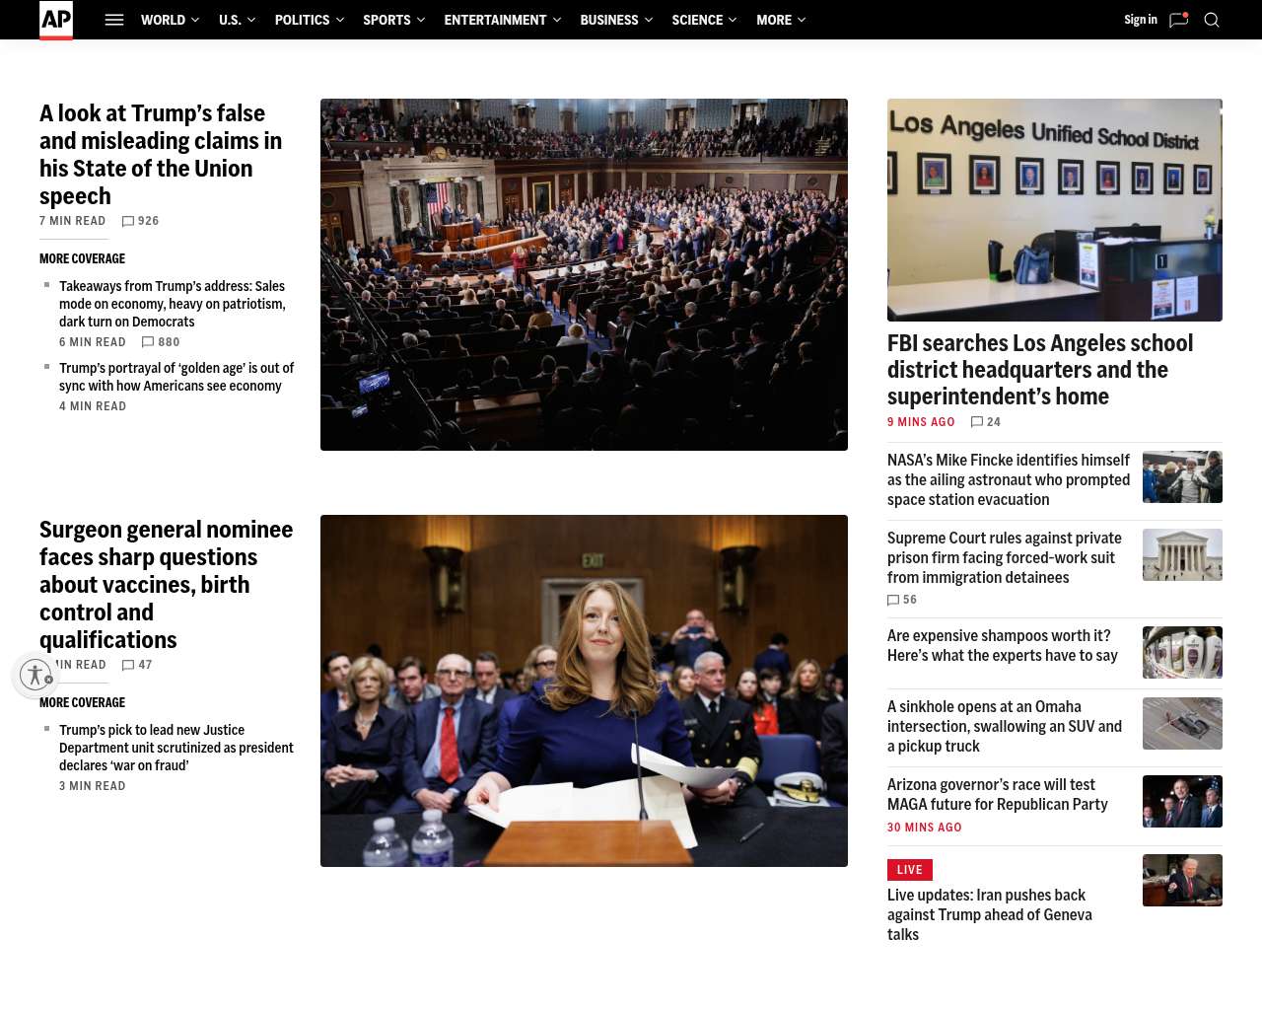Expand the World menu chevron
The width and height of the screenshot is (1262, 1010).
(x=195, y=20)
